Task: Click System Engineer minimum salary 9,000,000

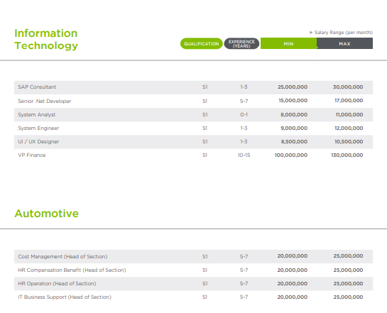Action: [294, 128]
